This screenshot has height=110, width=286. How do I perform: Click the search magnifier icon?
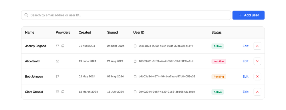point(26,15)
